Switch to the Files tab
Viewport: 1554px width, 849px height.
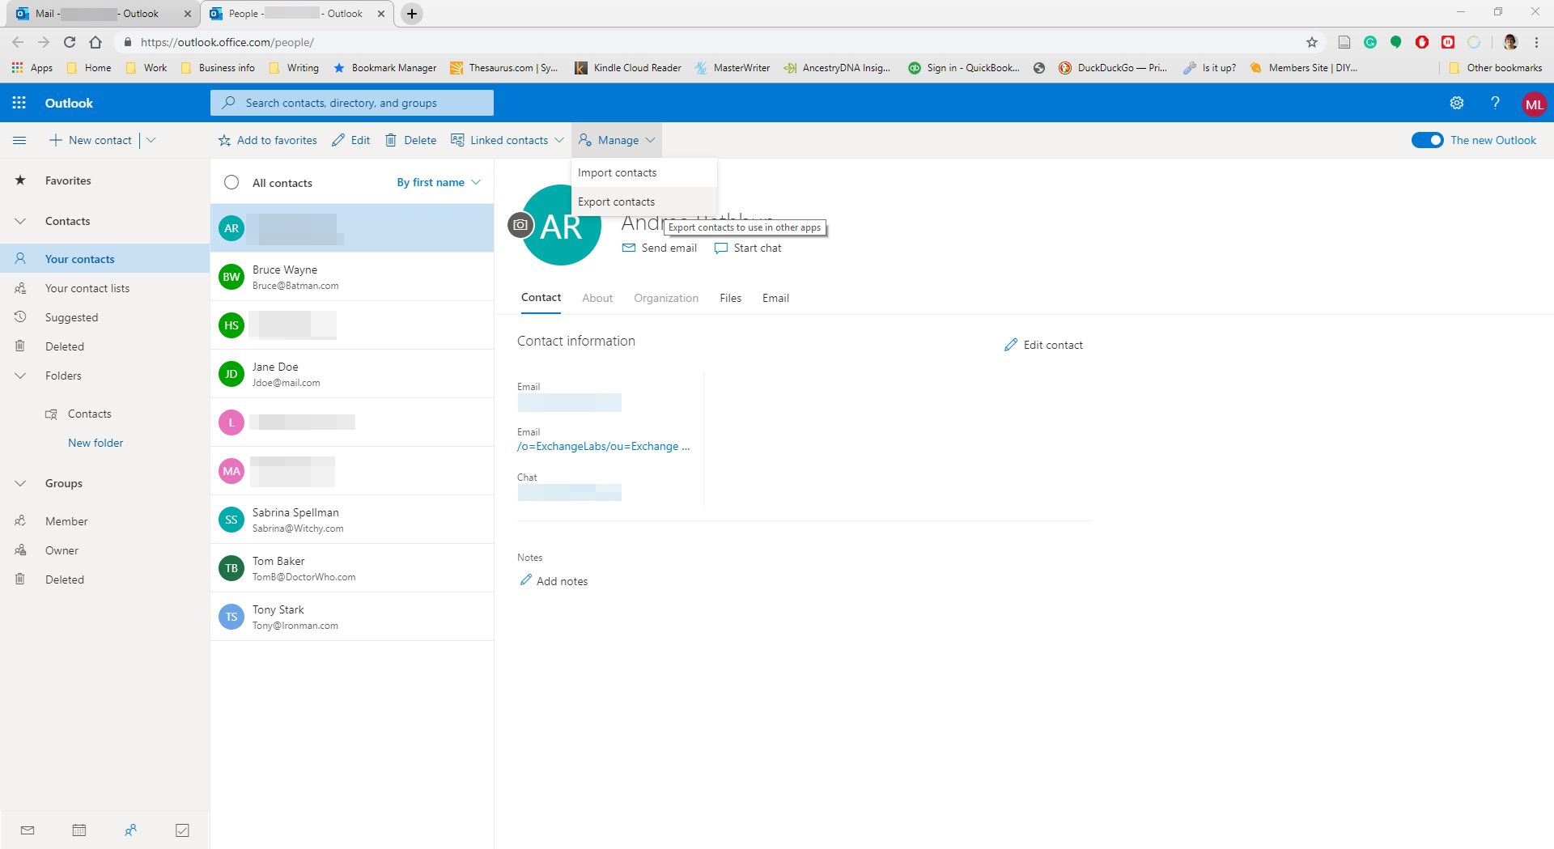click(730, 298)
